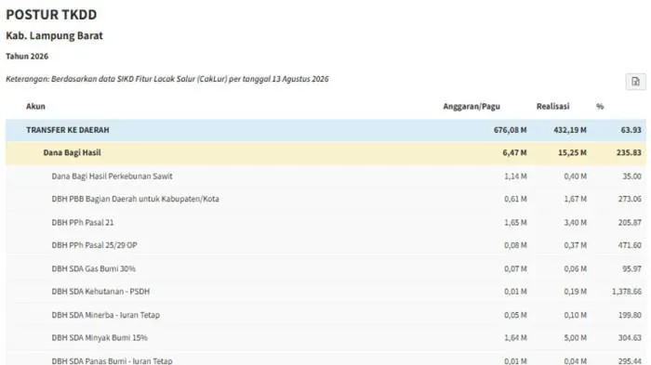Image resolution: width=651 pixels, height=365 pixels.
Task: Click the 471.60 percentage value
Action: [x=630, y=245]
